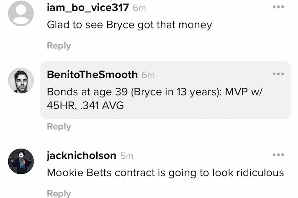This screenshot has width=298, height=198.
Task: Click the 5m timestamp beside jacknicholson
Action: 127,156
